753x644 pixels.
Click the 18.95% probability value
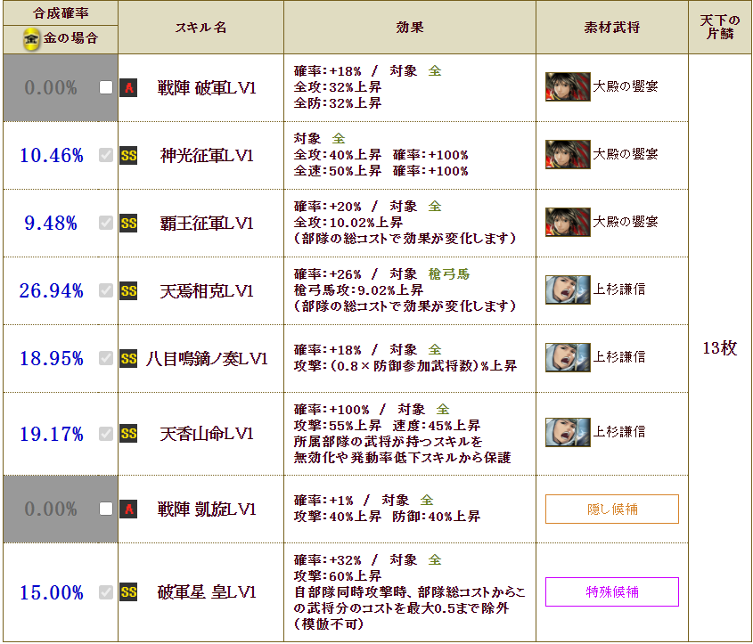51,358
